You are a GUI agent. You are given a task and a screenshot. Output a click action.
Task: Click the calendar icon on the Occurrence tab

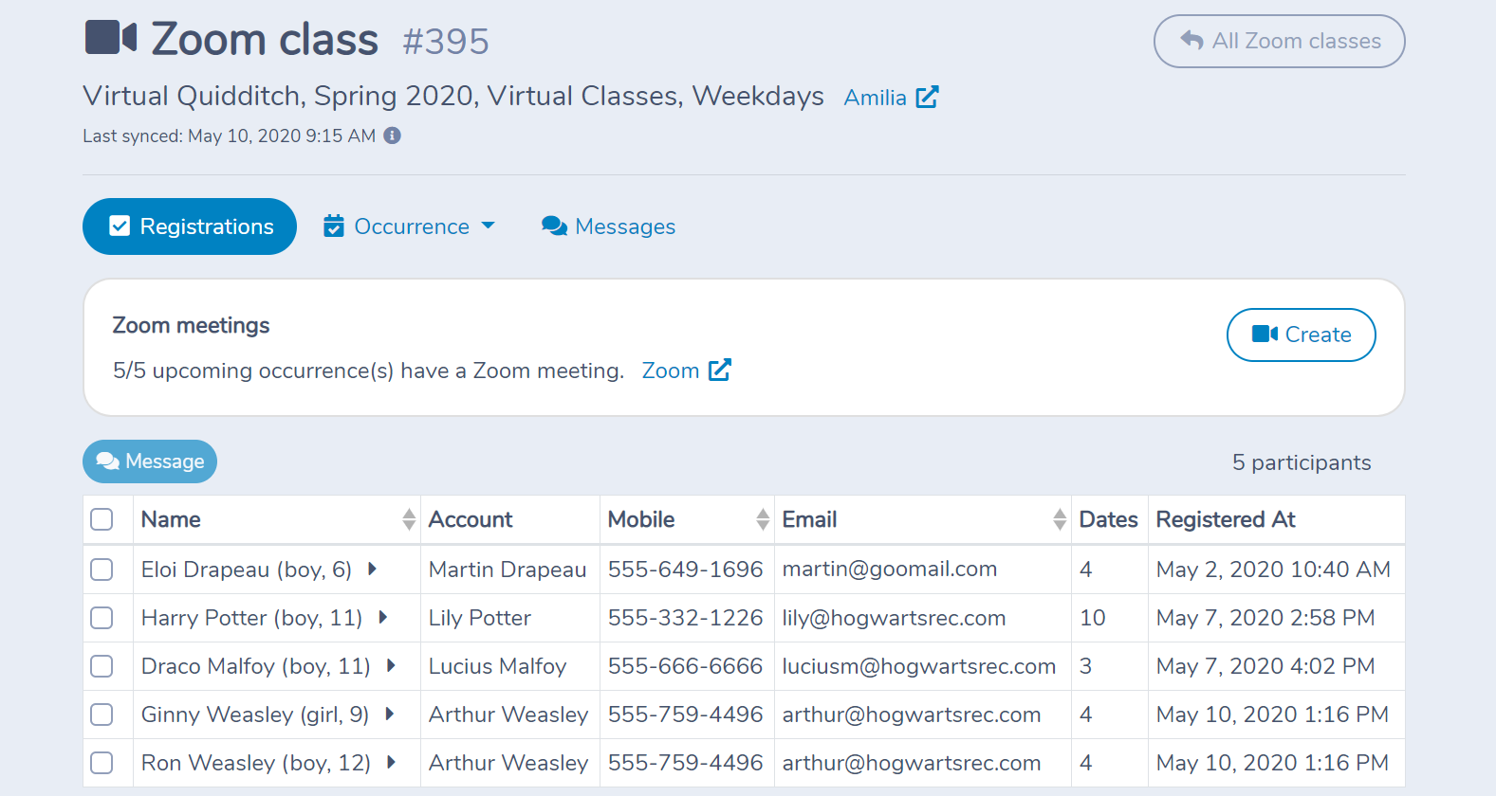point(334,226)
